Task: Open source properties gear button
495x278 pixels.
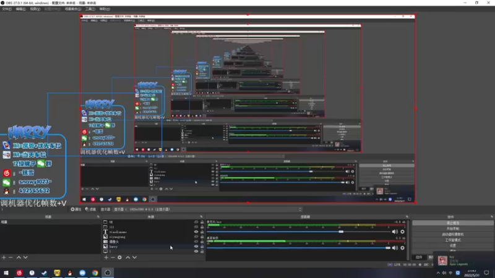Action: coord(75,209)
